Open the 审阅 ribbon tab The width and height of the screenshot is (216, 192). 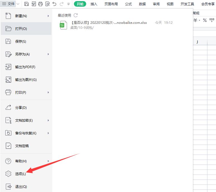pyautogui.click(x=156, y=4)
